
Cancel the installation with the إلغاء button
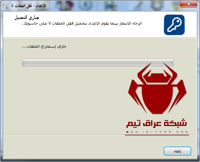(177, 151)
